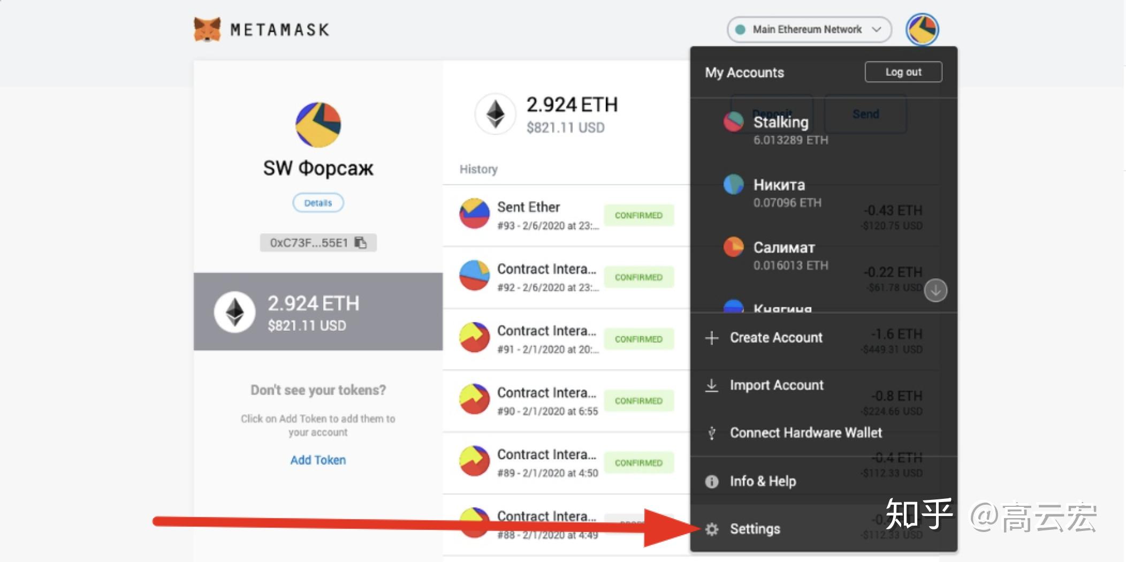Open Contract Interaction transaction #89

point(566,463)
